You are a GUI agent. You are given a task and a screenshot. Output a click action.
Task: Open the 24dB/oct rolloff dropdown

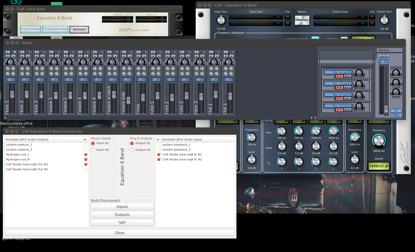(379, 166)
